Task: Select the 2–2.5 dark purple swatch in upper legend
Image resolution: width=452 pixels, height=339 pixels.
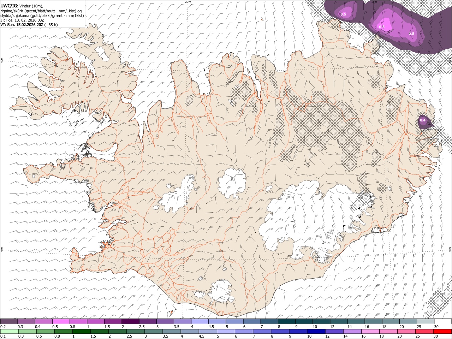Action: 130,321
